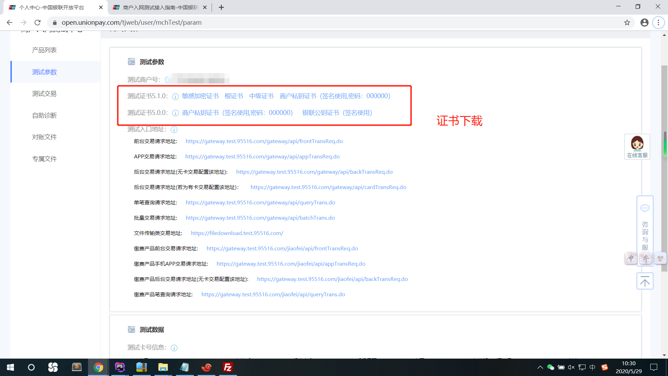The width and height of the screenshot is (668, 376).
Task: Launch WinRAR from the taskbar
Action: (141, 367)
